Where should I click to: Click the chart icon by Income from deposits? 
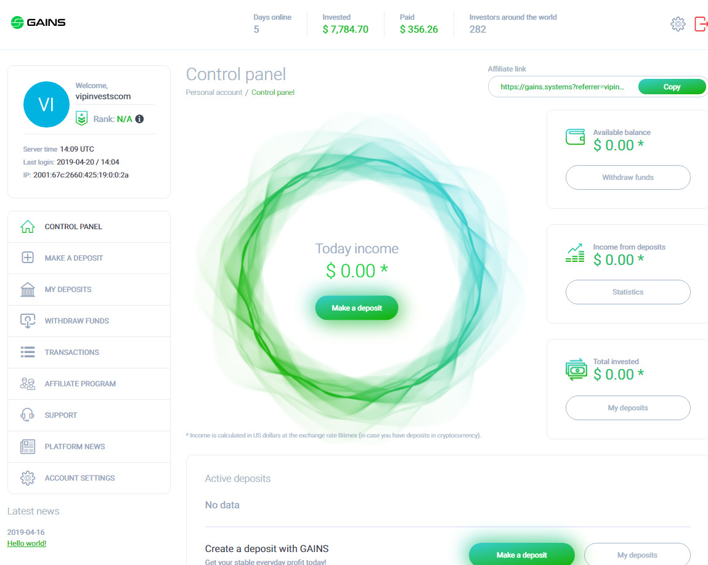point(575,253)
